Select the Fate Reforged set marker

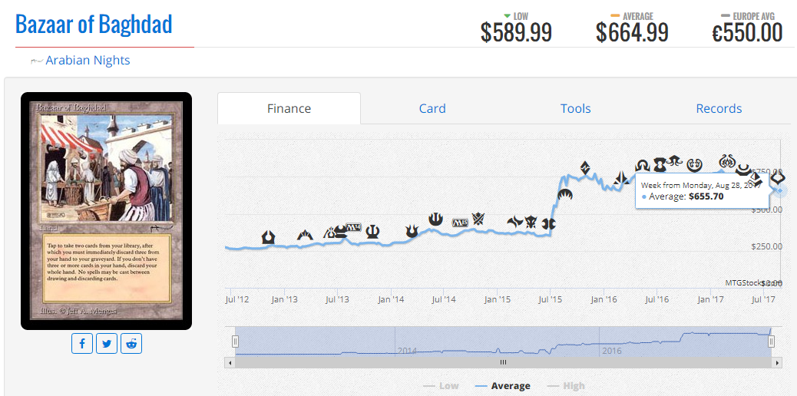tap(515, 222)
